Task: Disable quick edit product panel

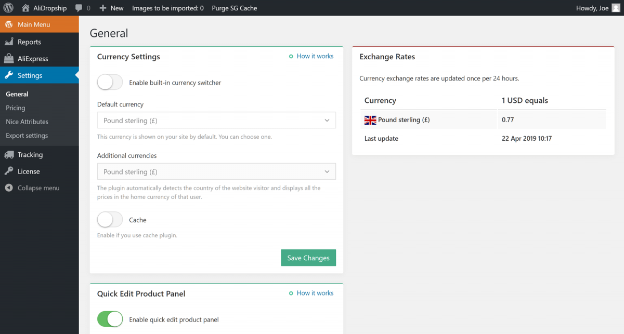Action: click(110, 319)
